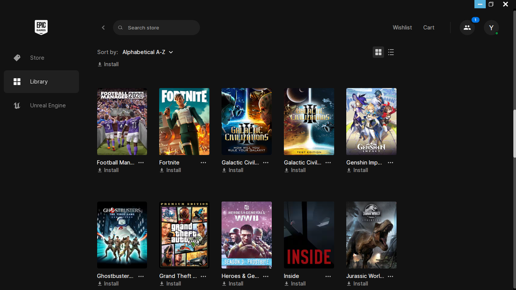Open the Grand Theft Auto V cover

(x=184, y=235)
